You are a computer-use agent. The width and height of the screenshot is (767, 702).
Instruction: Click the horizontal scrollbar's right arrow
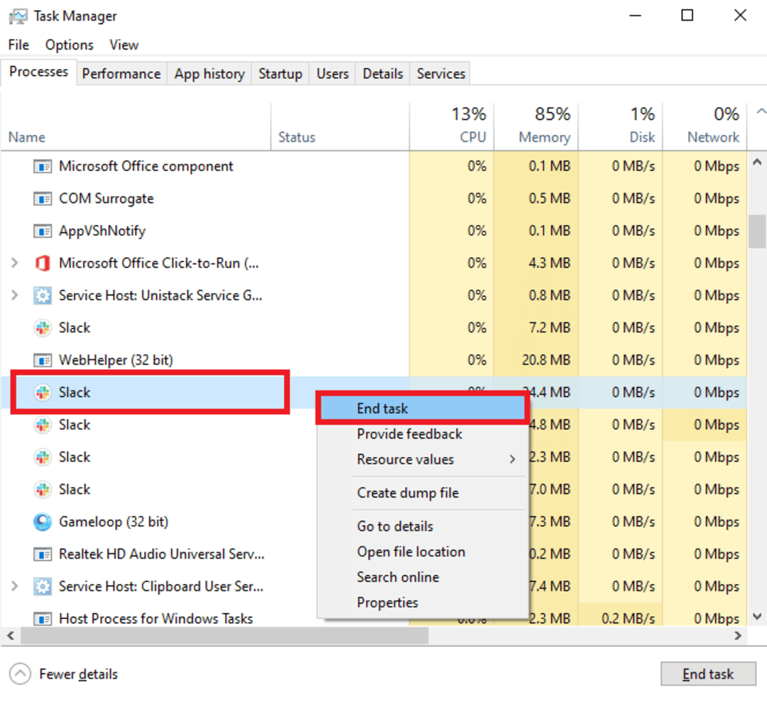point(738,635)
